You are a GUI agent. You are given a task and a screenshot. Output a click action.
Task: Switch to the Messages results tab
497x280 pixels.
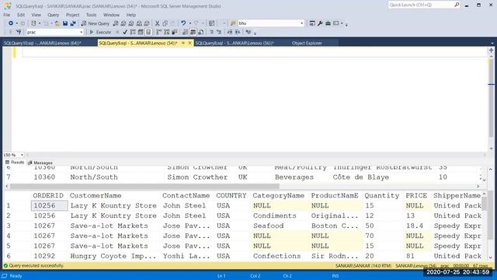click(40, 163)
